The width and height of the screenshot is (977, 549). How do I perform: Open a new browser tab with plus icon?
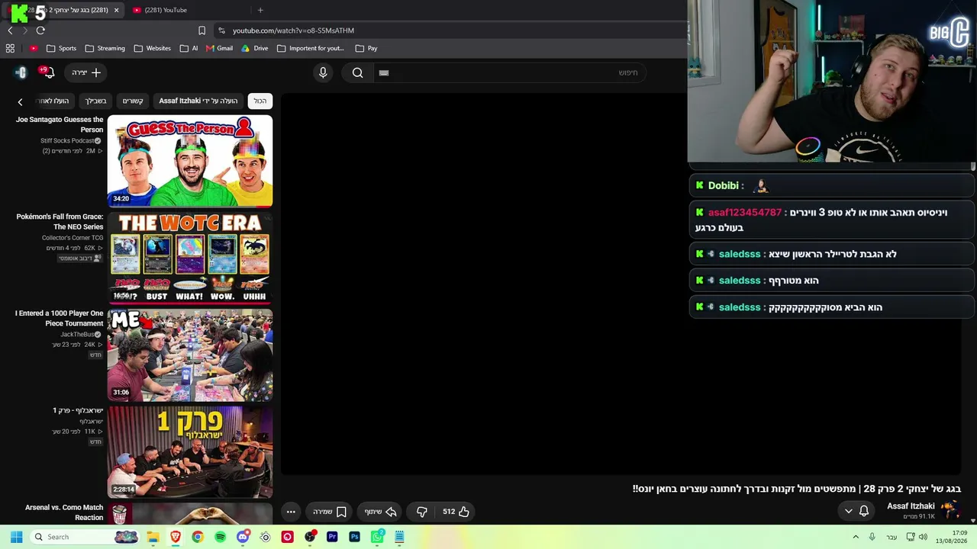click(x=260, y=10)
